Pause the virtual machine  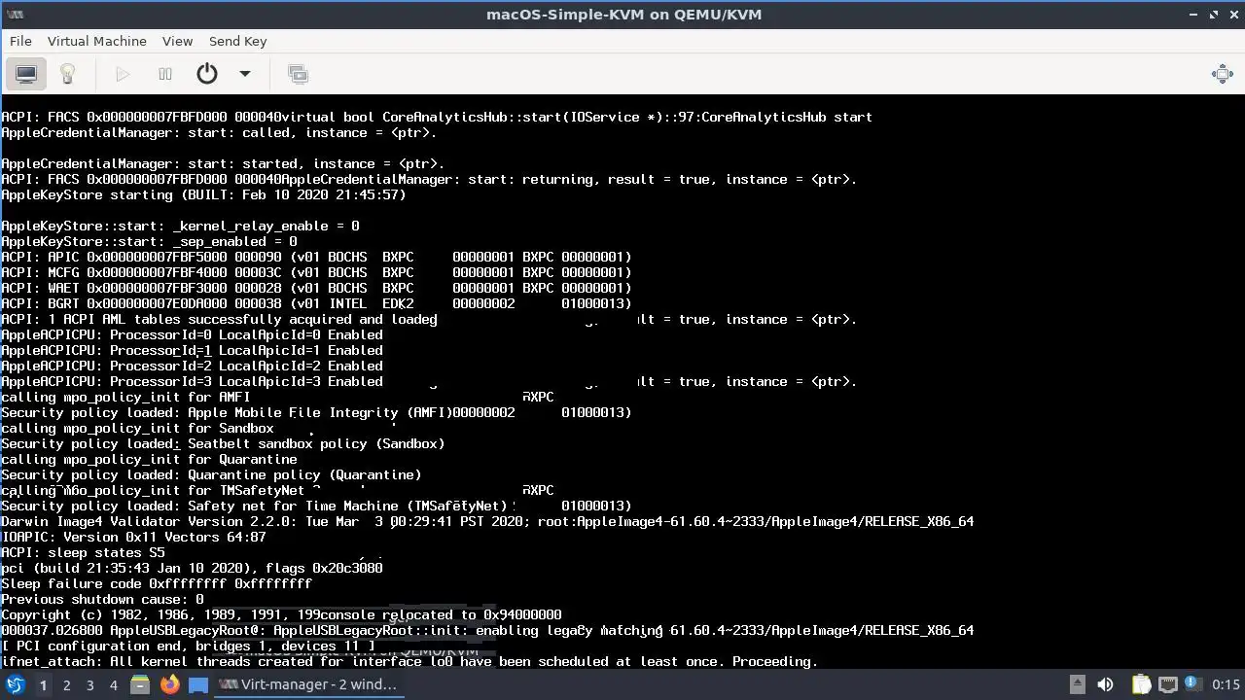click(165, 74)
